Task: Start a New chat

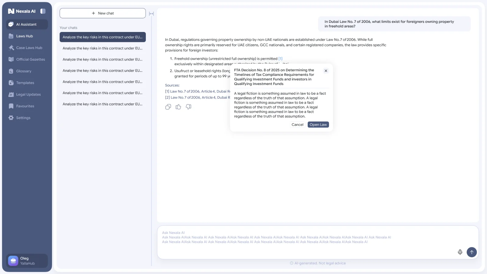Action: click(103, 13)
